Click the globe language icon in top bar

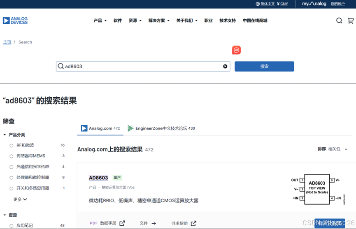(258, 4)
